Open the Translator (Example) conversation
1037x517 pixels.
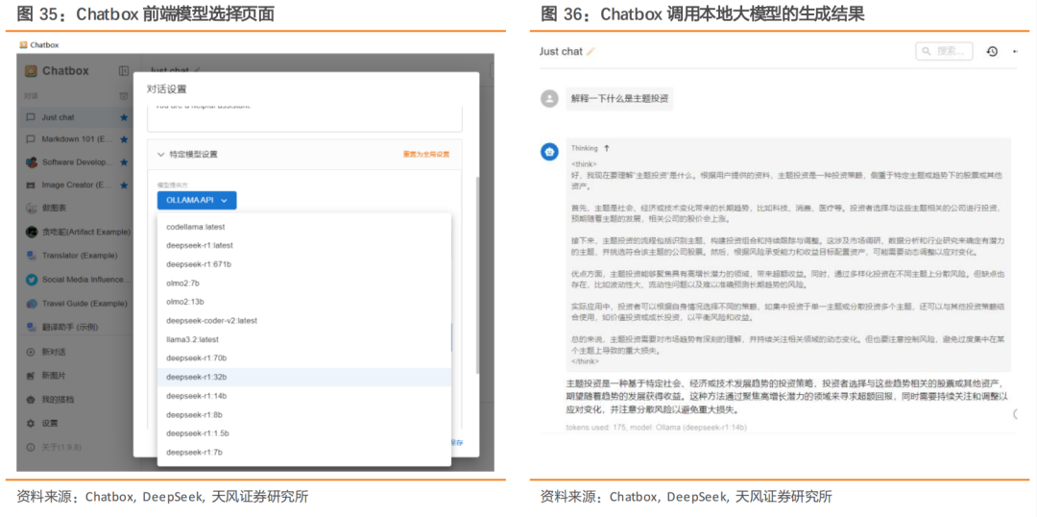(x=76, y=255)
